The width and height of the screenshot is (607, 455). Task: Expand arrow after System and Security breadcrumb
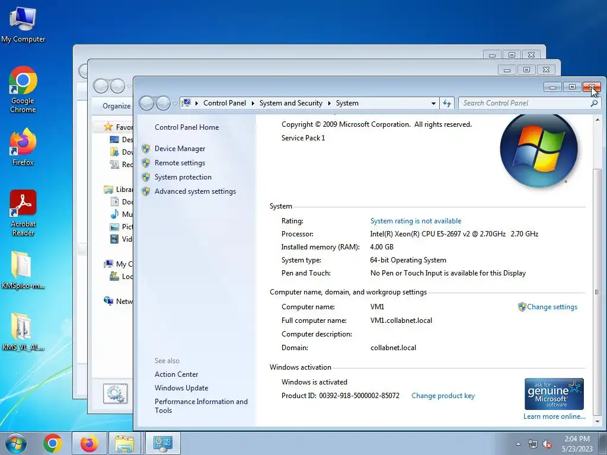click(329, 103)
